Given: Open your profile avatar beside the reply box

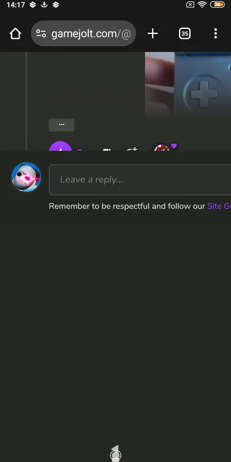Looking at the screenshot, I should pyautogui.click(x=26, y=177).
